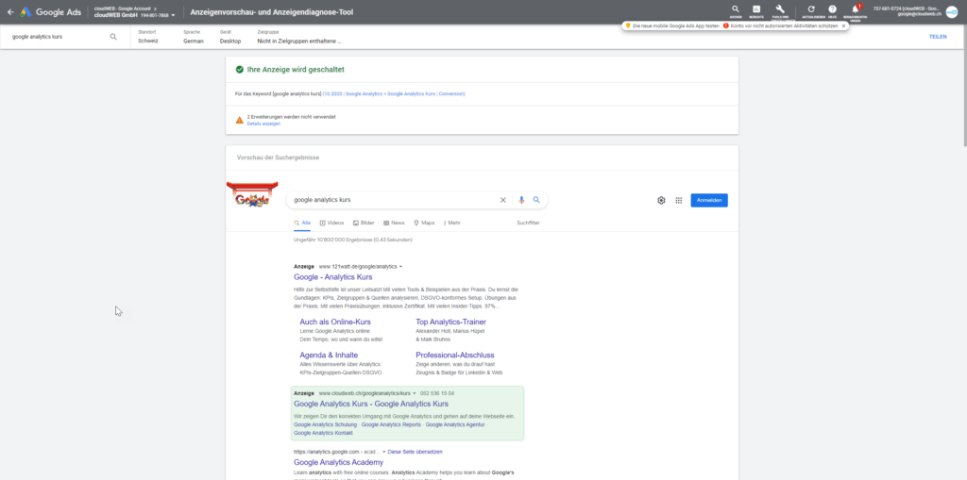The image size is (967, 480).
Task: Click the account avatar in the header
Action: (x=952, y=11)
